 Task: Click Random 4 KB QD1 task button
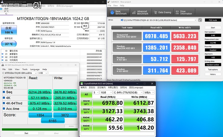127,59
